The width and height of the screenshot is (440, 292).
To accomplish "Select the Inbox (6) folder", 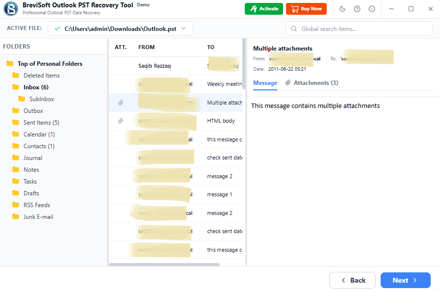I will click(x=36, y=87).
